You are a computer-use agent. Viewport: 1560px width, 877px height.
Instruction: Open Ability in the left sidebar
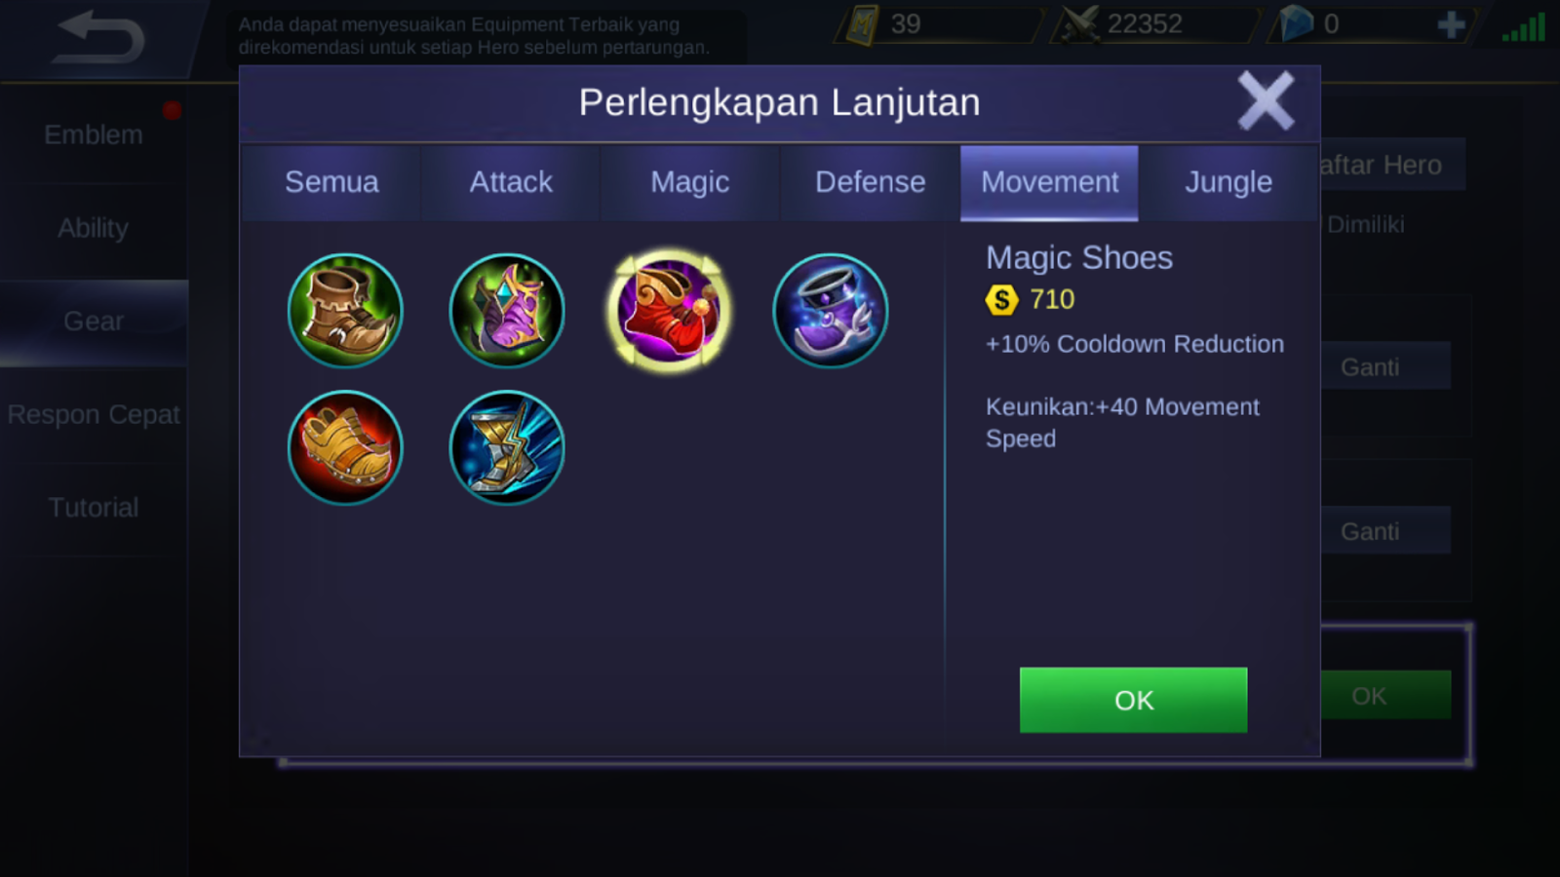94,228
